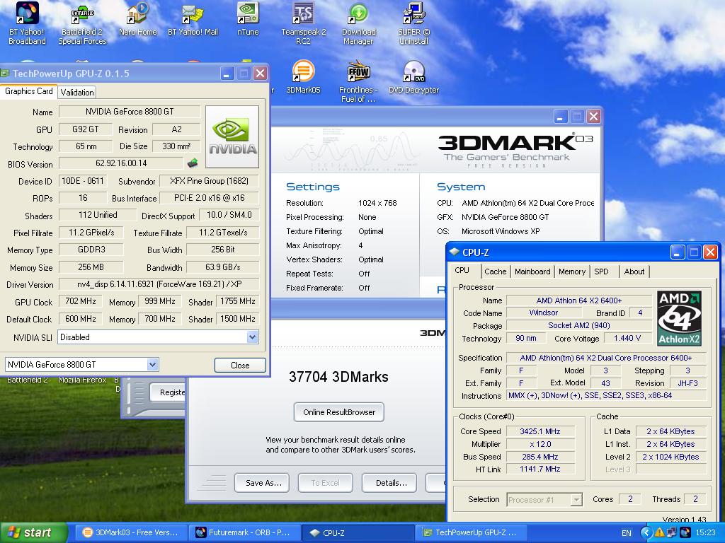The image size is (725, 543).
Task: Open the Processor #1 selection dropdown
Action: pyautogui.click(x=576, y=500)
